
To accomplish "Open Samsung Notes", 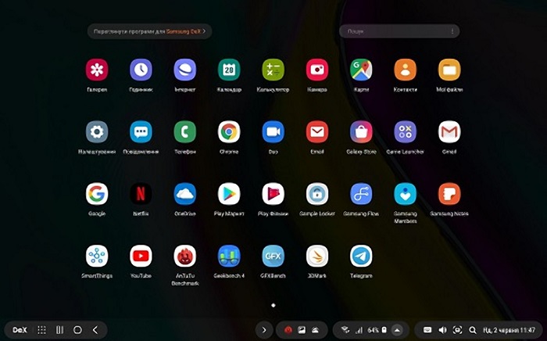I will coord(449,194).
